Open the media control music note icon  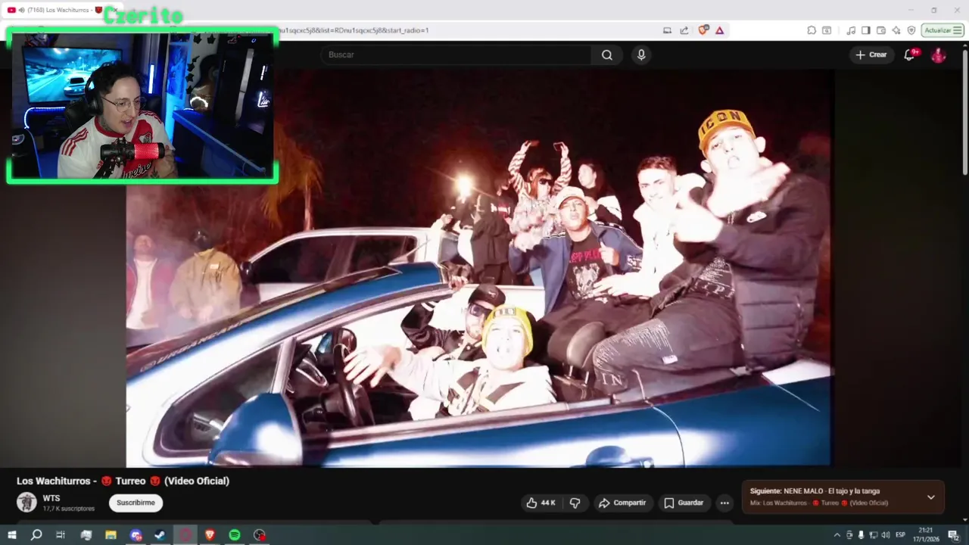851,30
